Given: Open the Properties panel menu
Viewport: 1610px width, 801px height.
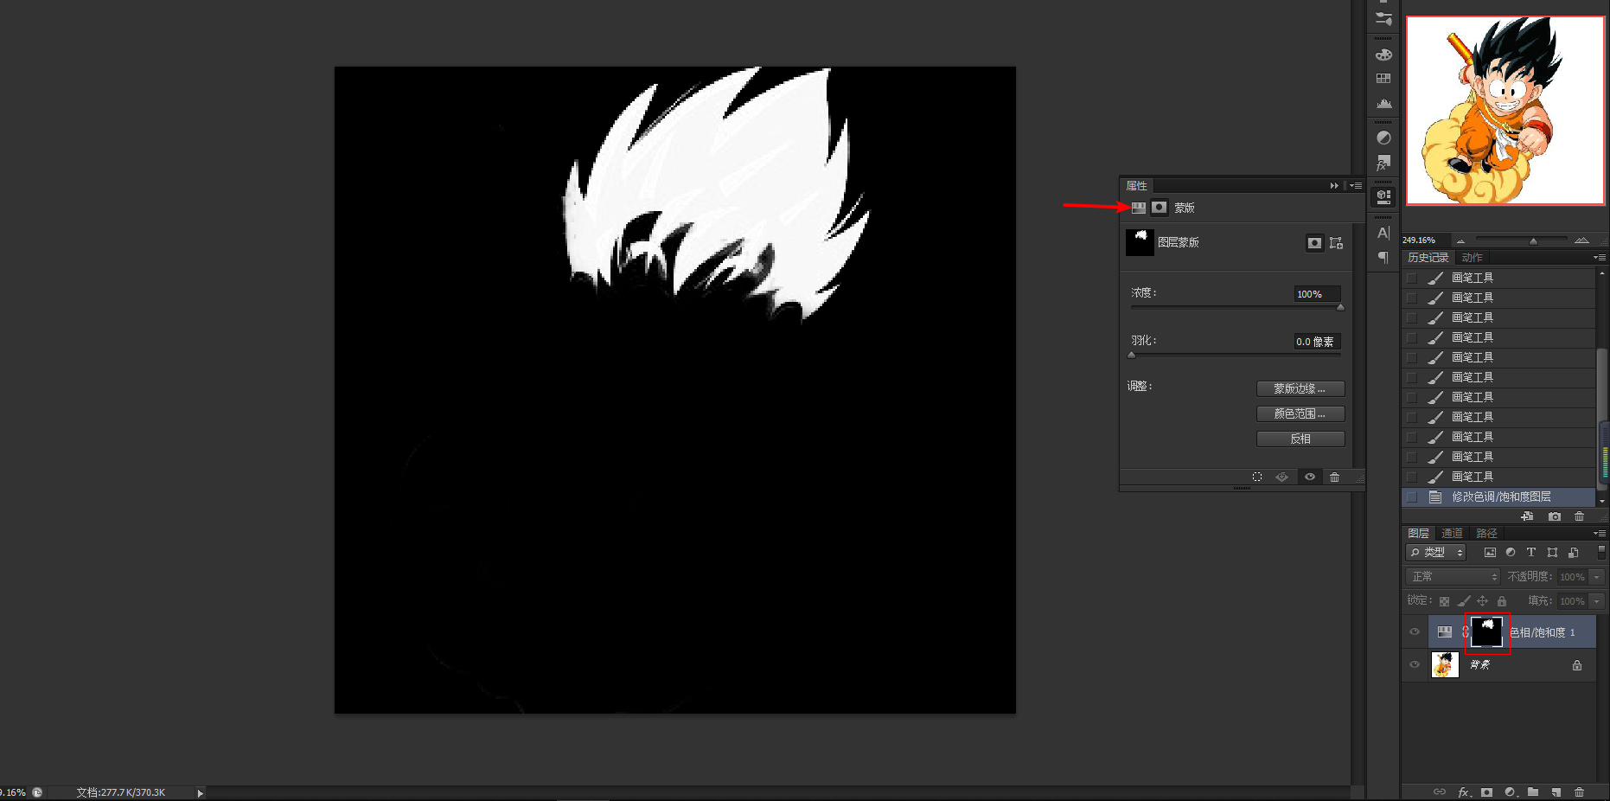Looking at the screenshot, I should pos(1355,186).
